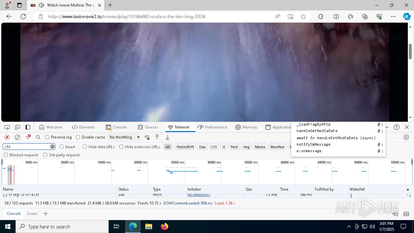Toggle the network filter bar icon

(28, 137)
